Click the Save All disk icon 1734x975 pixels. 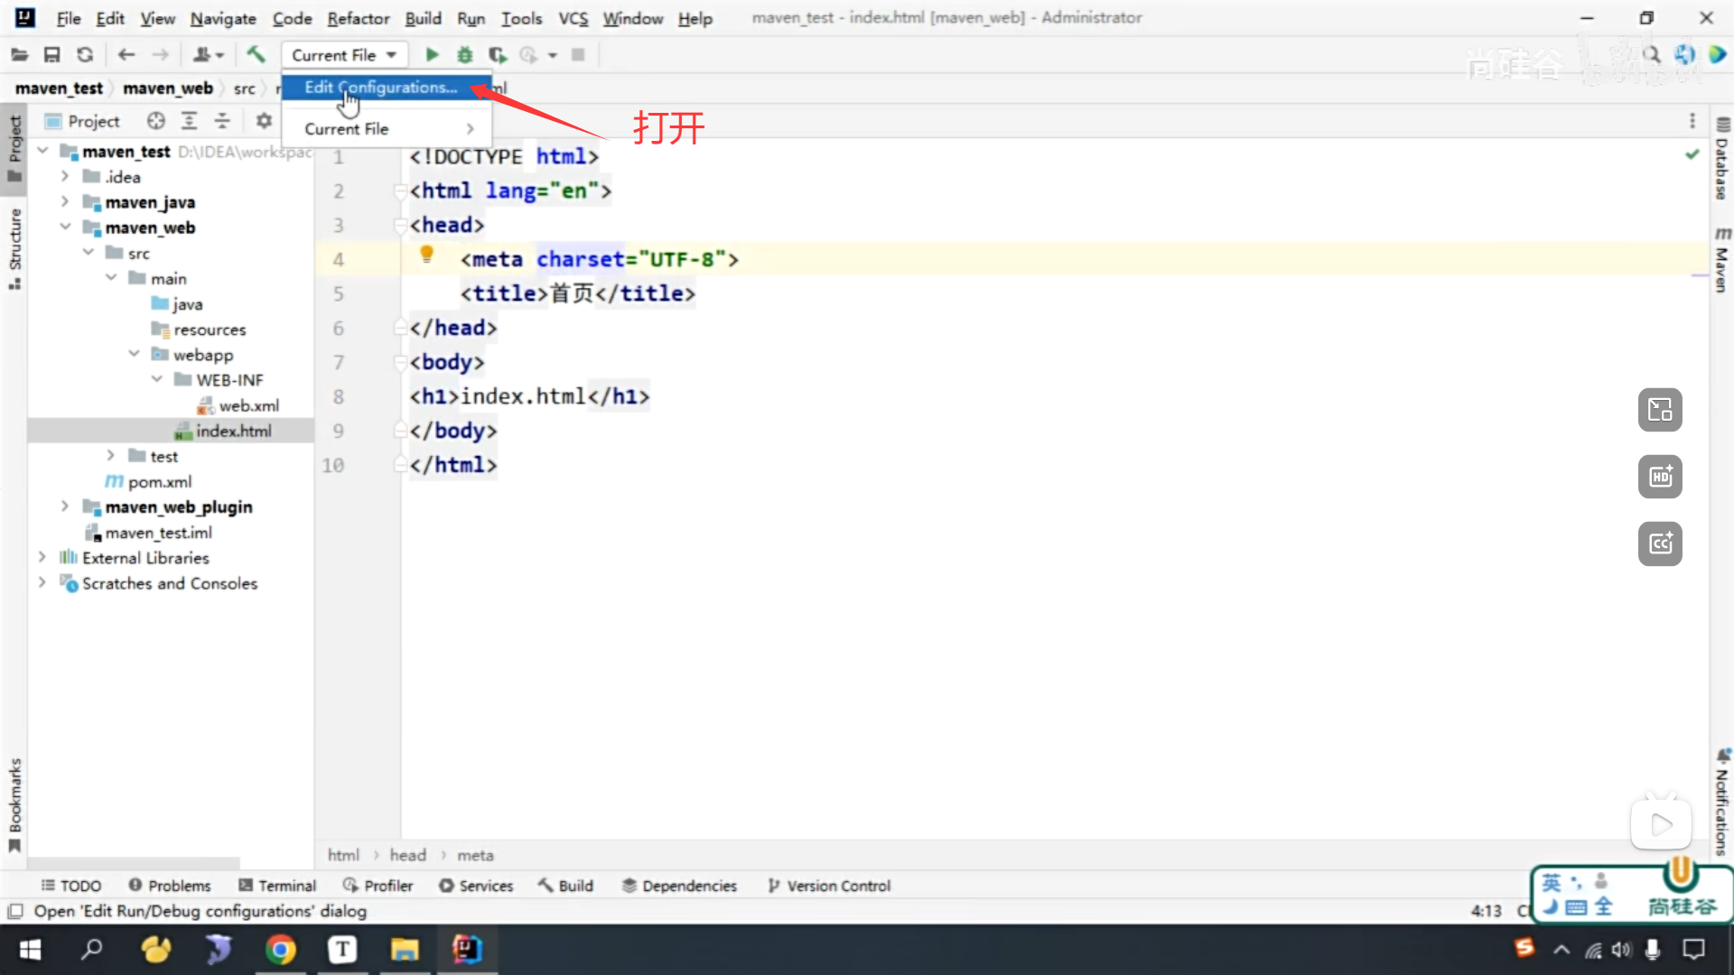pos(51,55)
